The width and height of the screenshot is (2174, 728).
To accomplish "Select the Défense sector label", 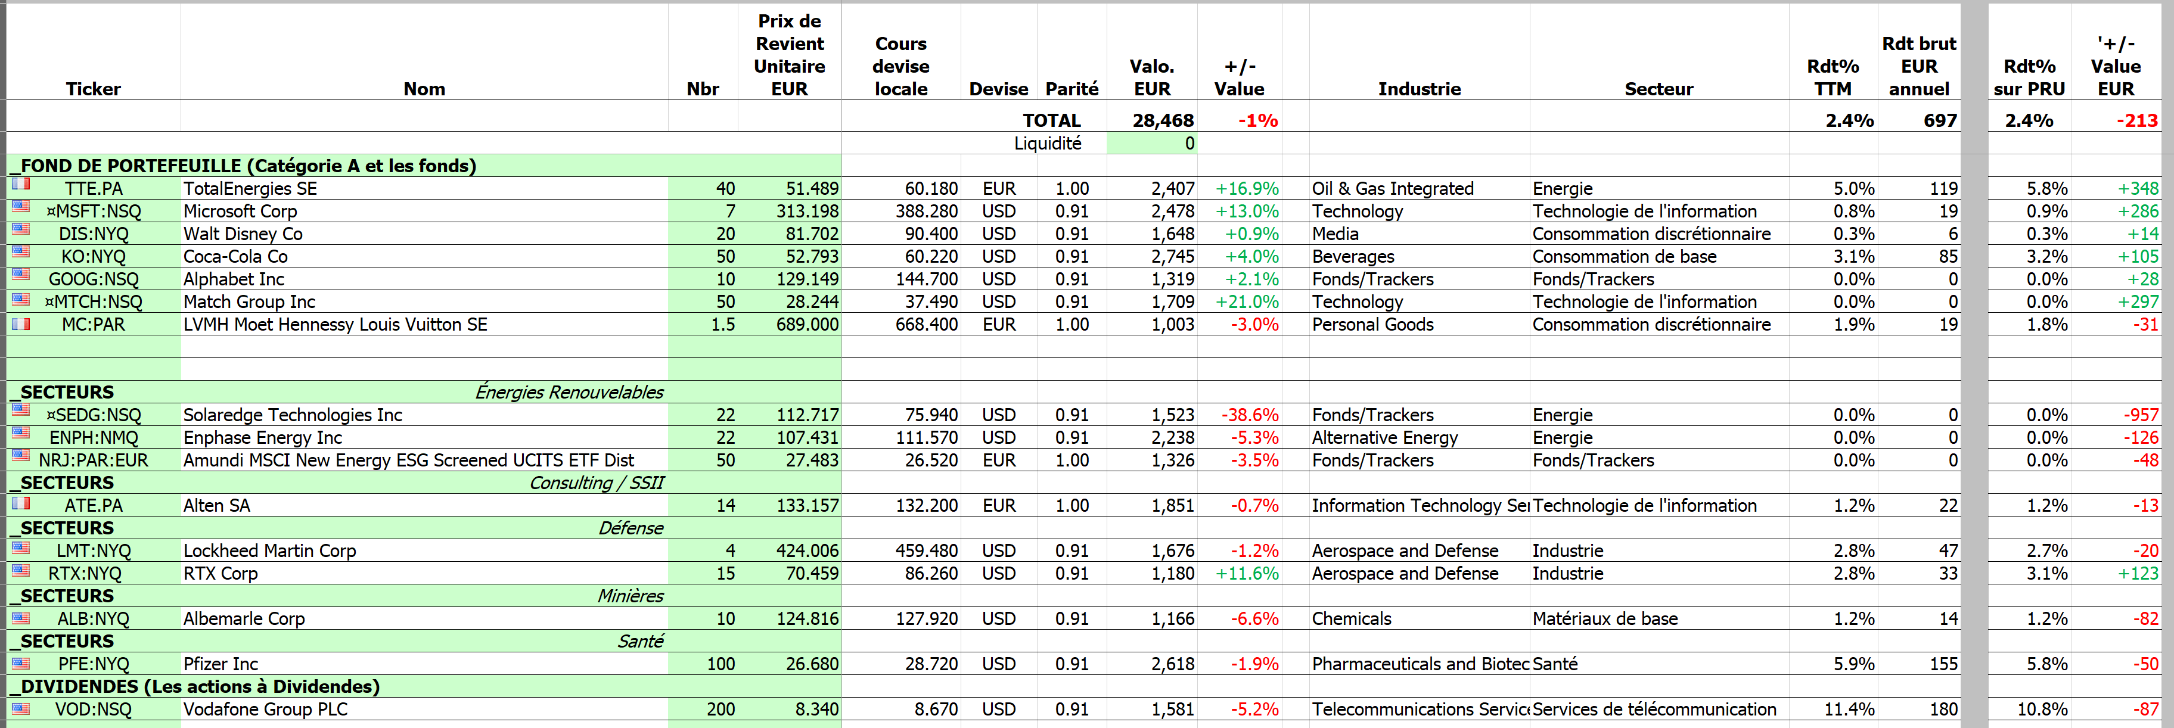I will 631,528.
